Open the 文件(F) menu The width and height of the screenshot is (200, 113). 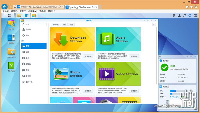click(x=6, y=11)
